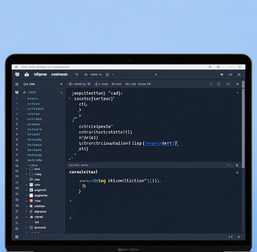Open the hamburger menu in header

(x=231, y=75)
